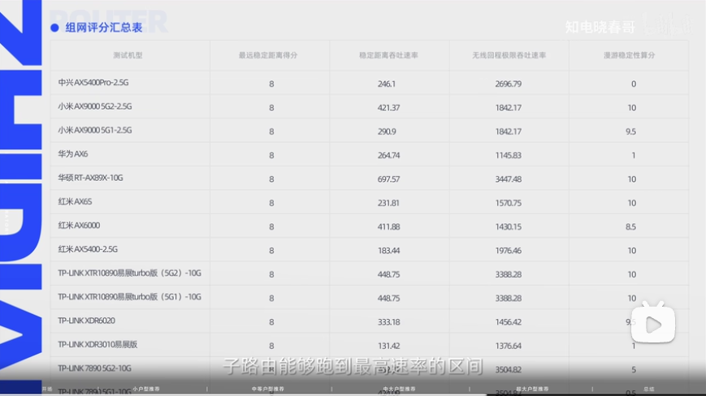Screen dimensions: 706x396
Task: Click the 漫游稳定性算分 column header
Action: click(x=630, y=55)
